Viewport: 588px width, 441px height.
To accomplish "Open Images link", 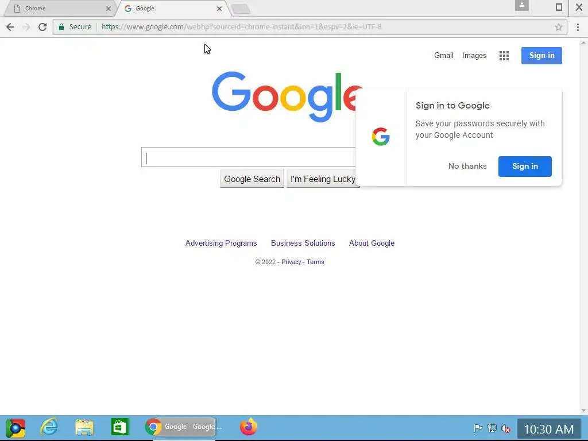I will [474, 56].
